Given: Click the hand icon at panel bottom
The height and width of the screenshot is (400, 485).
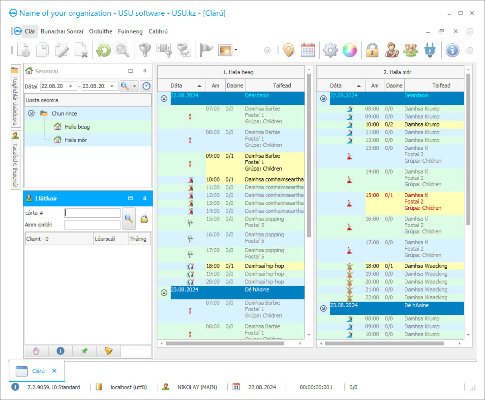Looking at the screenshot, I should coord(37,351).
